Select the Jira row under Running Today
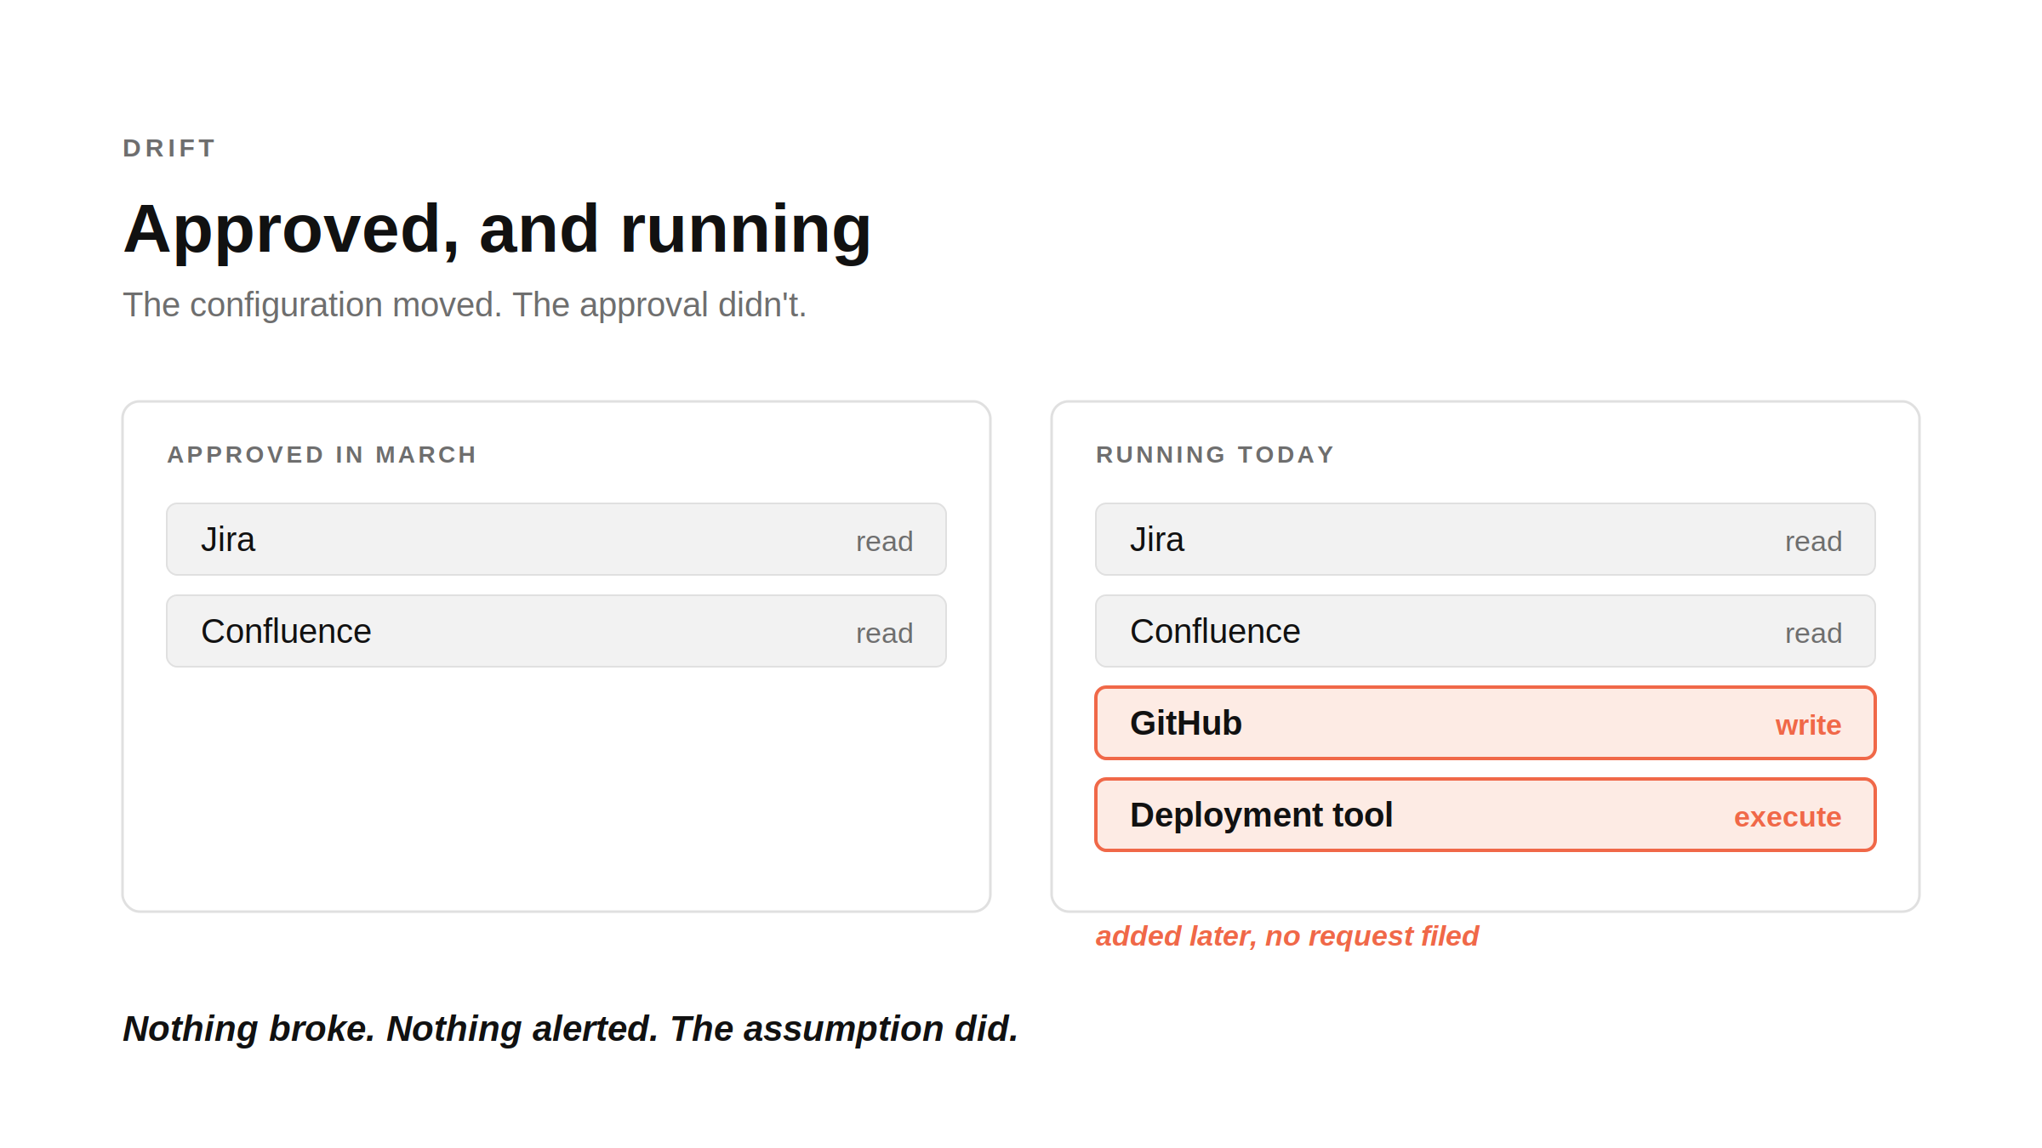Image resolution: width=2042 pixels, height=1148 pixels. click(x=1486, y=539)
